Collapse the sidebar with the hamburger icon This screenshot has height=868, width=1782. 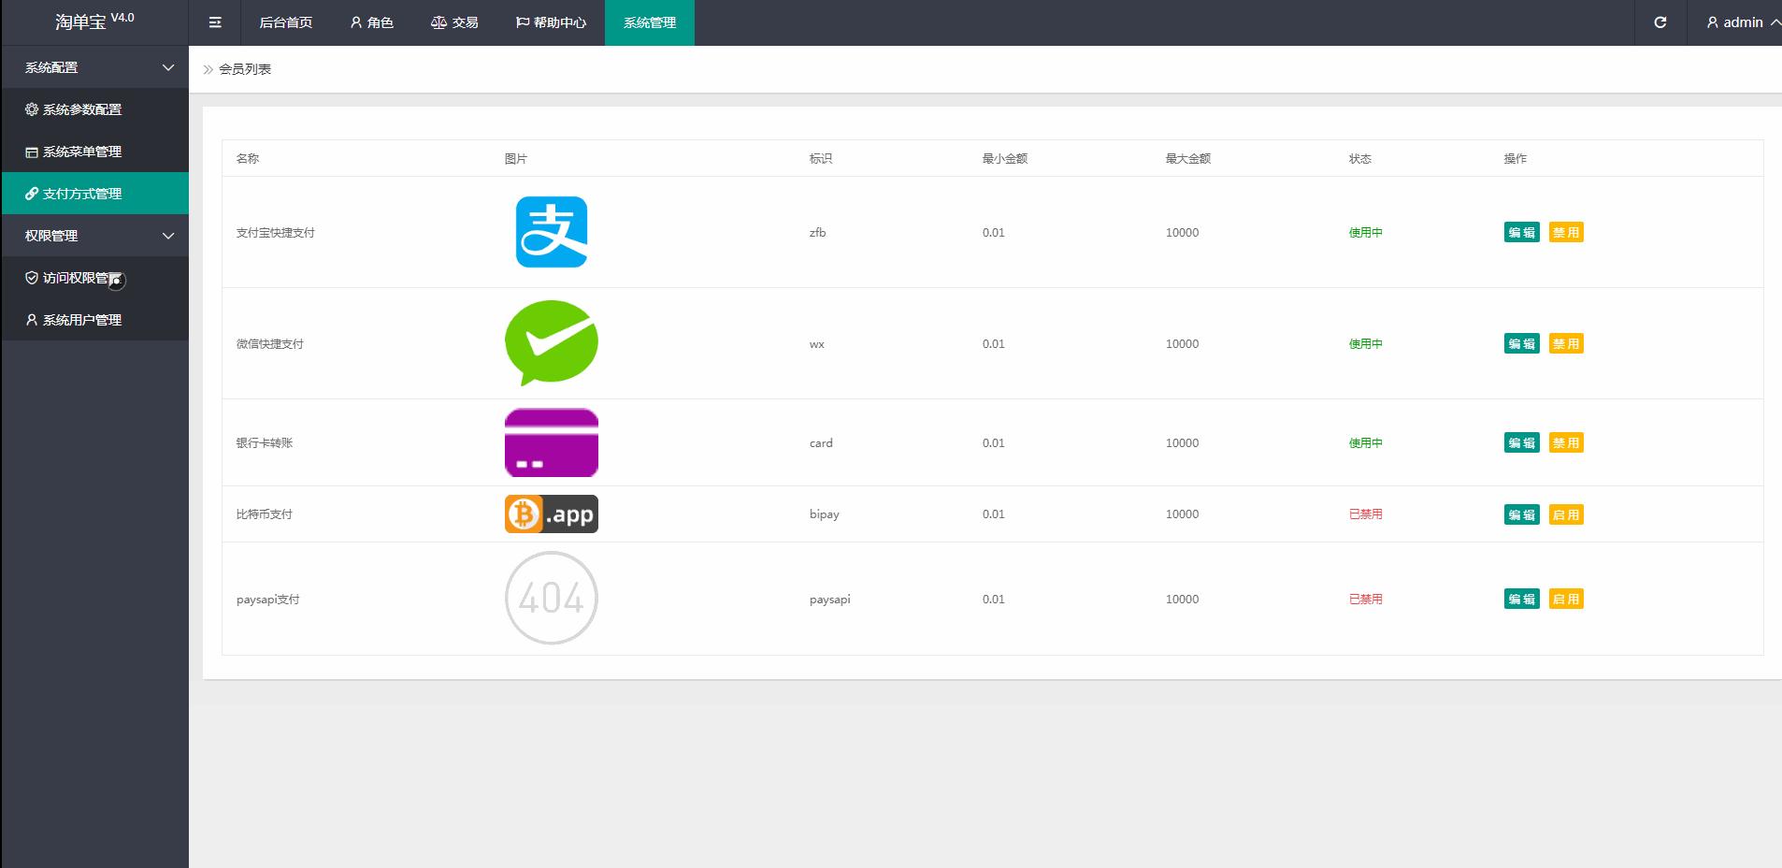pos(215,22)
